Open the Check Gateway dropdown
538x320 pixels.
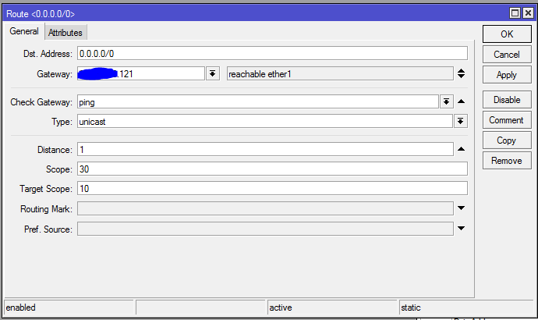(446, 101)
